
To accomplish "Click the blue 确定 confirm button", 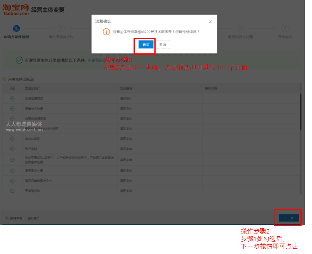I will pos(146,45).
